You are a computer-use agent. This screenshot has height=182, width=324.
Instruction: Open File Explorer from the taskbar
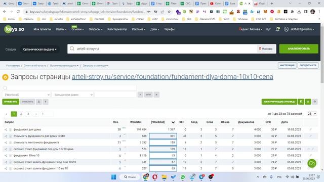coord(164,177)
